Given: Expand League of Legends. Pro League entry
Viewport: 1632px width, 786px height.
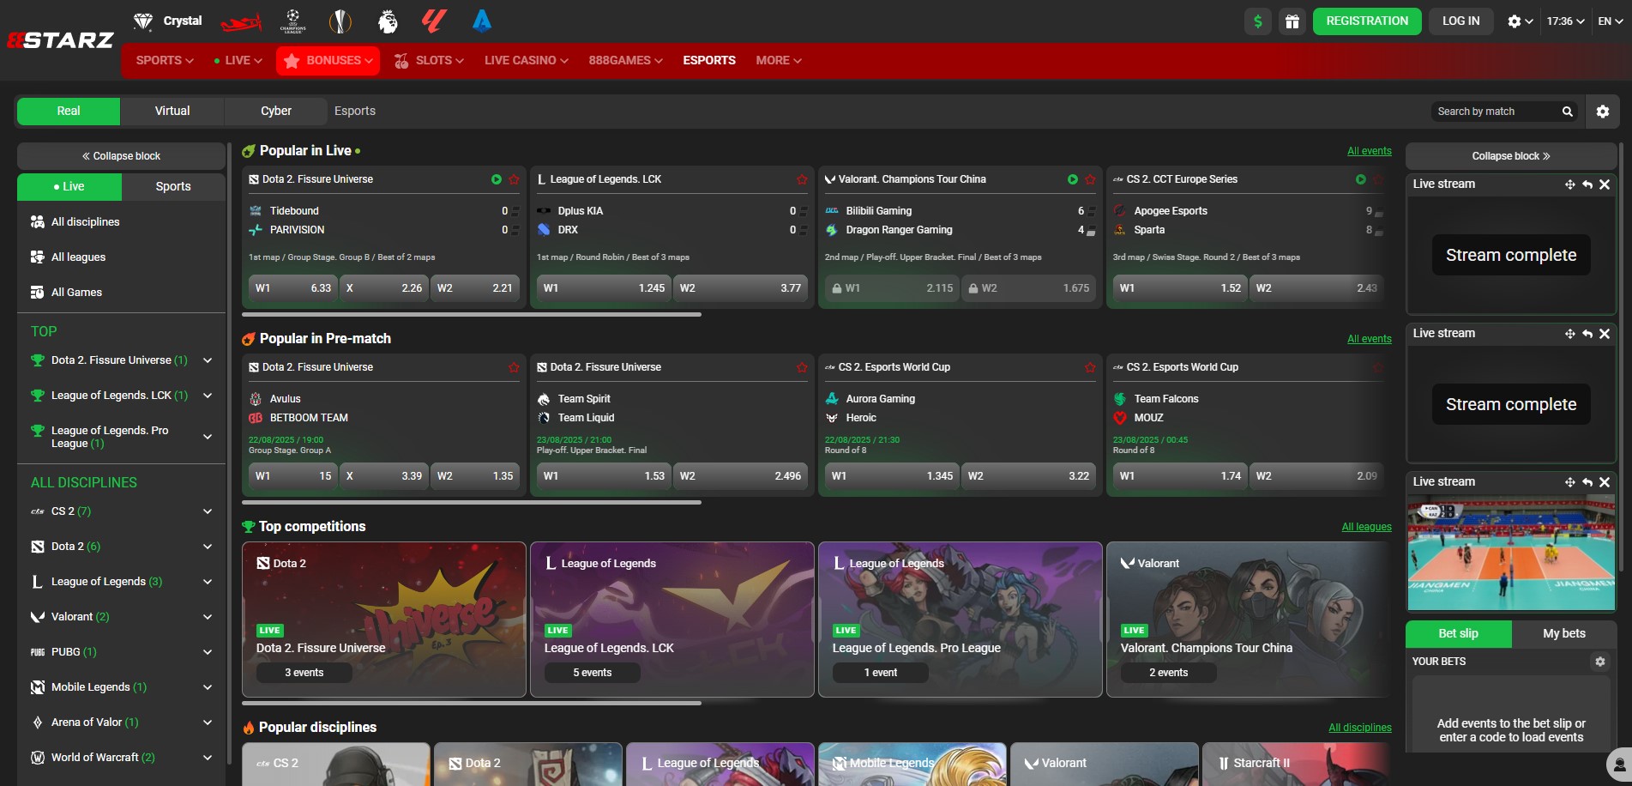Looking at the screenshot, I should point(208,437).
